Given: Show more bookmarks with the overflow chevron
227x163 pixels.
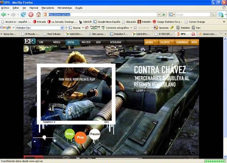Looking at the screenshot, I should [224, 22].
